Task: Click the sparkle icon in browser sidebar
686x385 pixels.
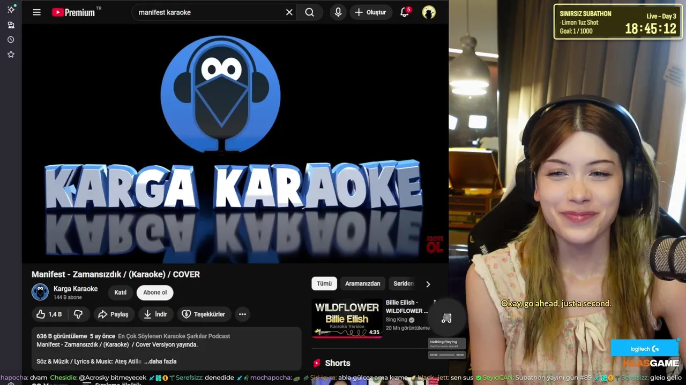Action: [11, 10]
